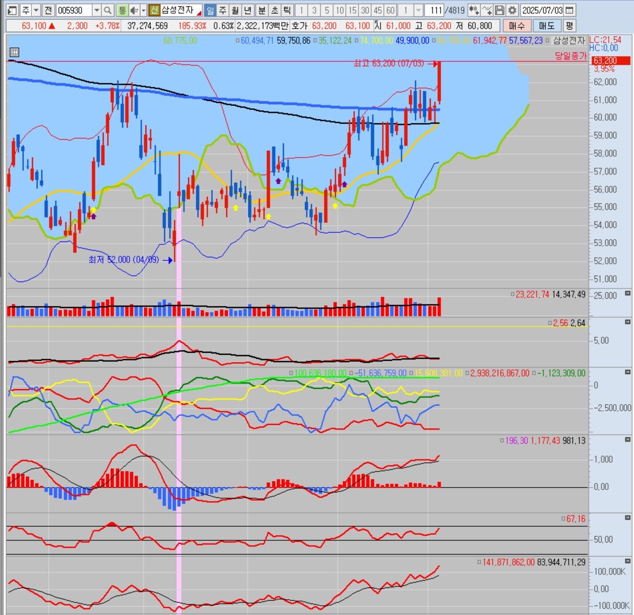Switch to the weekly 주 chart period
Viewport: 634px width, 615px height.
tap(223, 10)
